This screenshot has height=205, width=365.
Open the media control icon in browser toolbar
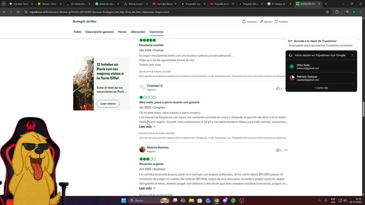coord(347,12)
